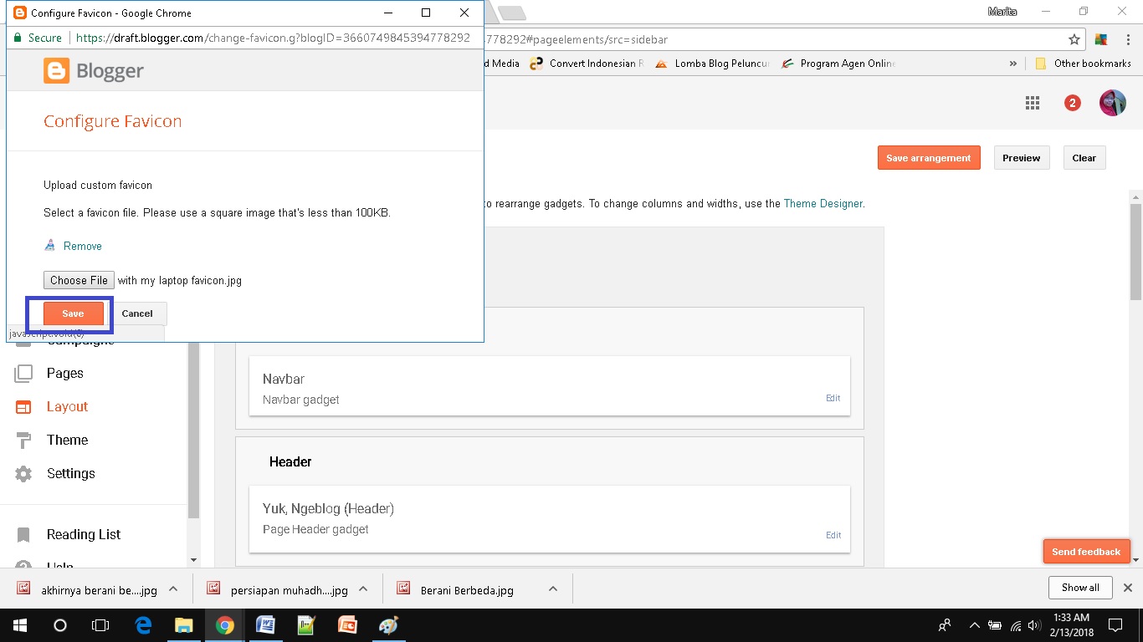Click the Save arrangement button
1143x642 pixels.
(x=929, y=158)
